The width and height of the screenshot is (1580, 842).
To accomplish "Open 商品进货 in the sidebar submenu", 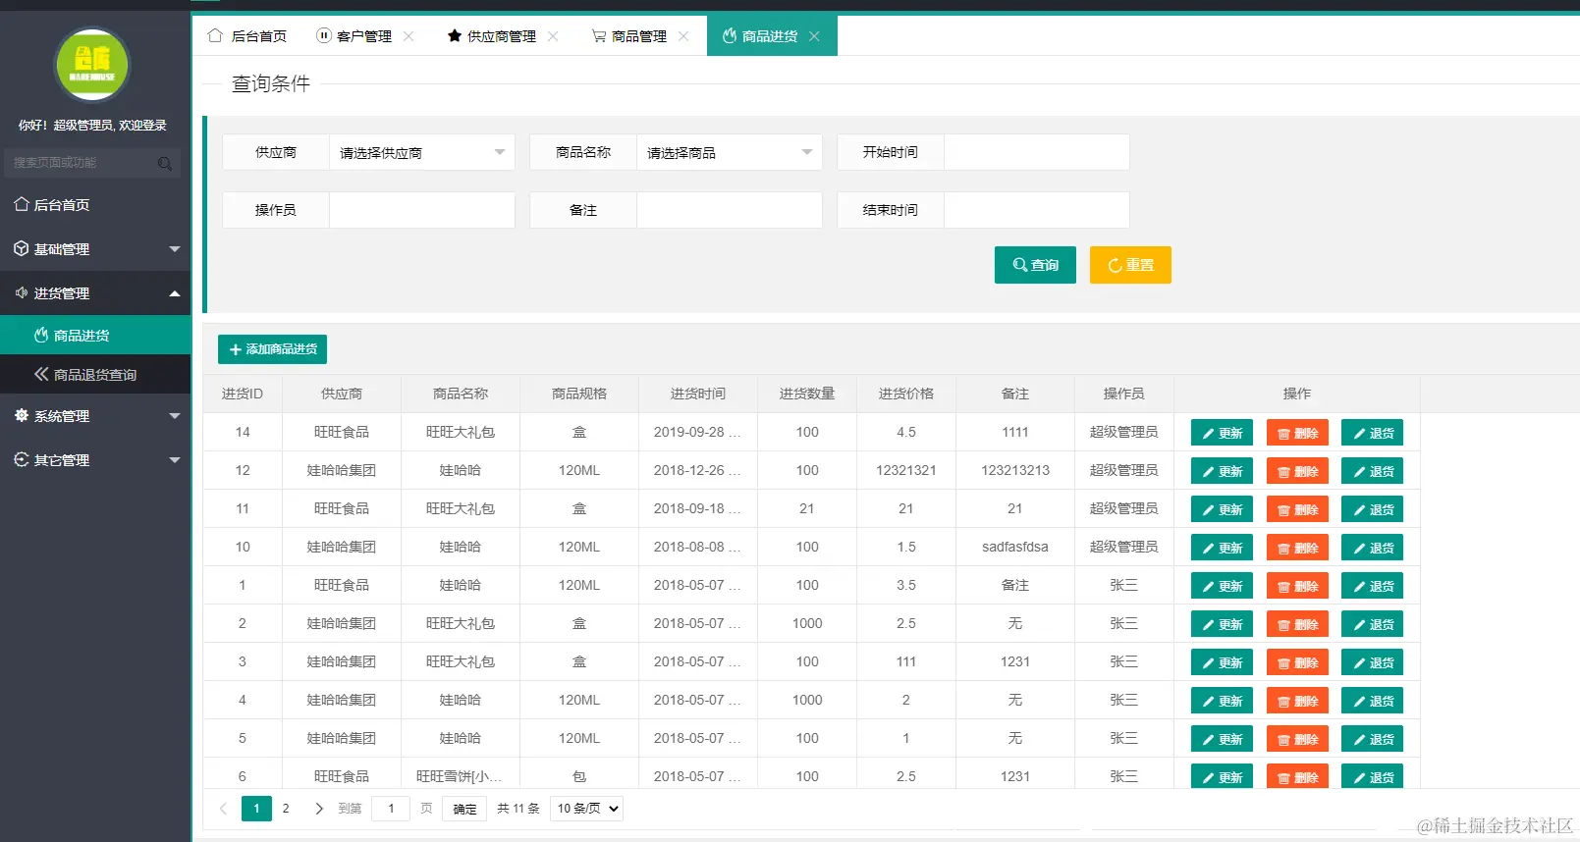I will click(x=95, y=335).
